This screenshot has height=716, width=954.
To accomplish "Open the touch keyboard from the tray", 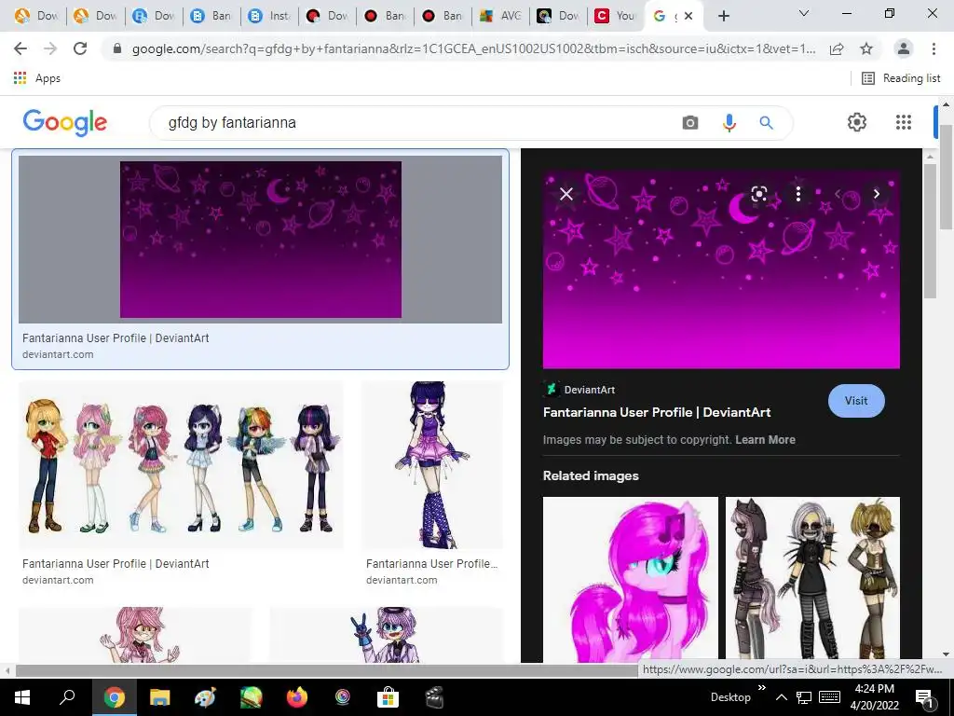I will tap(829, 697).
